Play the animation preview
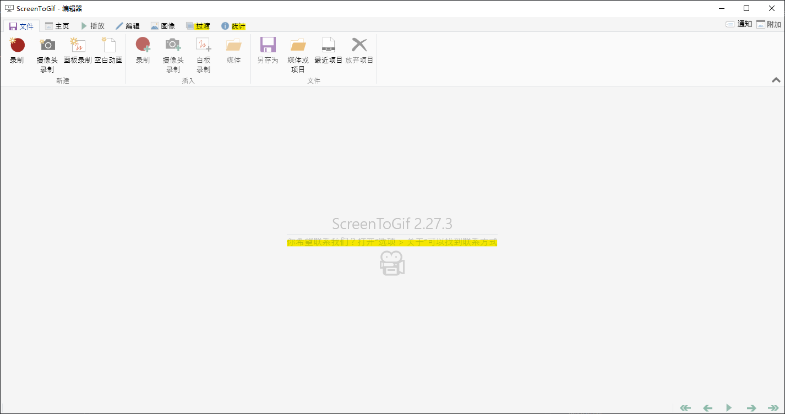Image resolution: width=785 pixels, height=414 pixels. coord(729,408)
